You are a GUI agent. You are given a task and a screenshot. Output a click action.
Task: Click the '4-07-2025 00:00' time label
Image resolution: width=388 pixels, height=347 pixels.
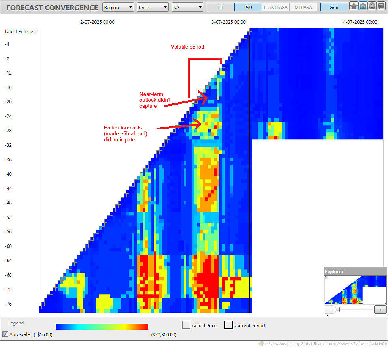coord(360,22)
